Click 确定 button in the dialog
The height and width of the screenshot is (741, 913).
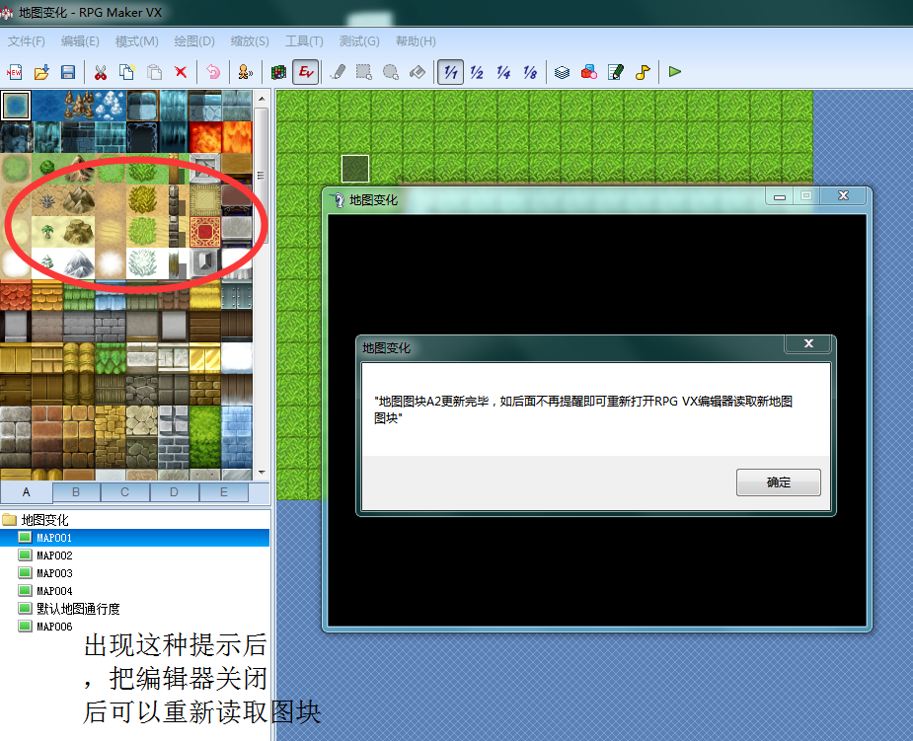[779, 482]
